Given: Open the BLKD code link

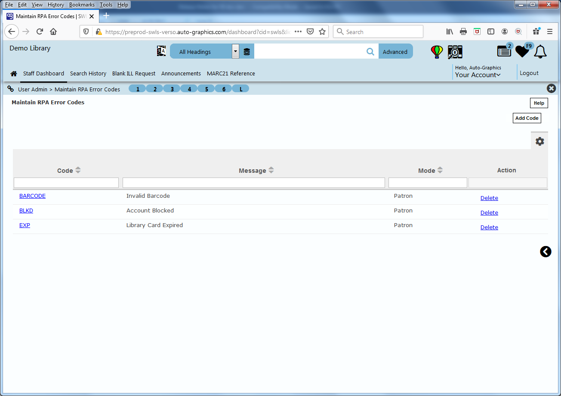Looking at the screenshot, I should [x=26, y=211].
